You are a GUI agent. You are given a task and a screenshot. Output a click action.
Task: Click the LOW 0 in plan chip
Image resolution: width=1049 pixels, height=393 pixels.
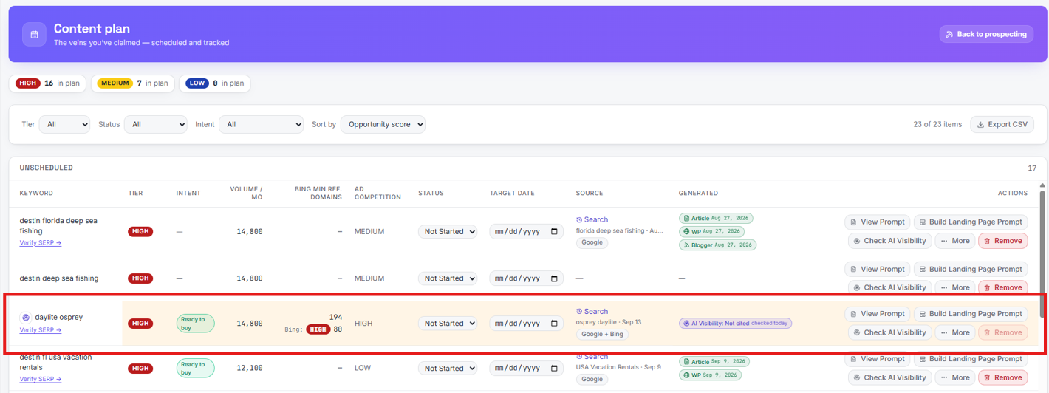216,83
